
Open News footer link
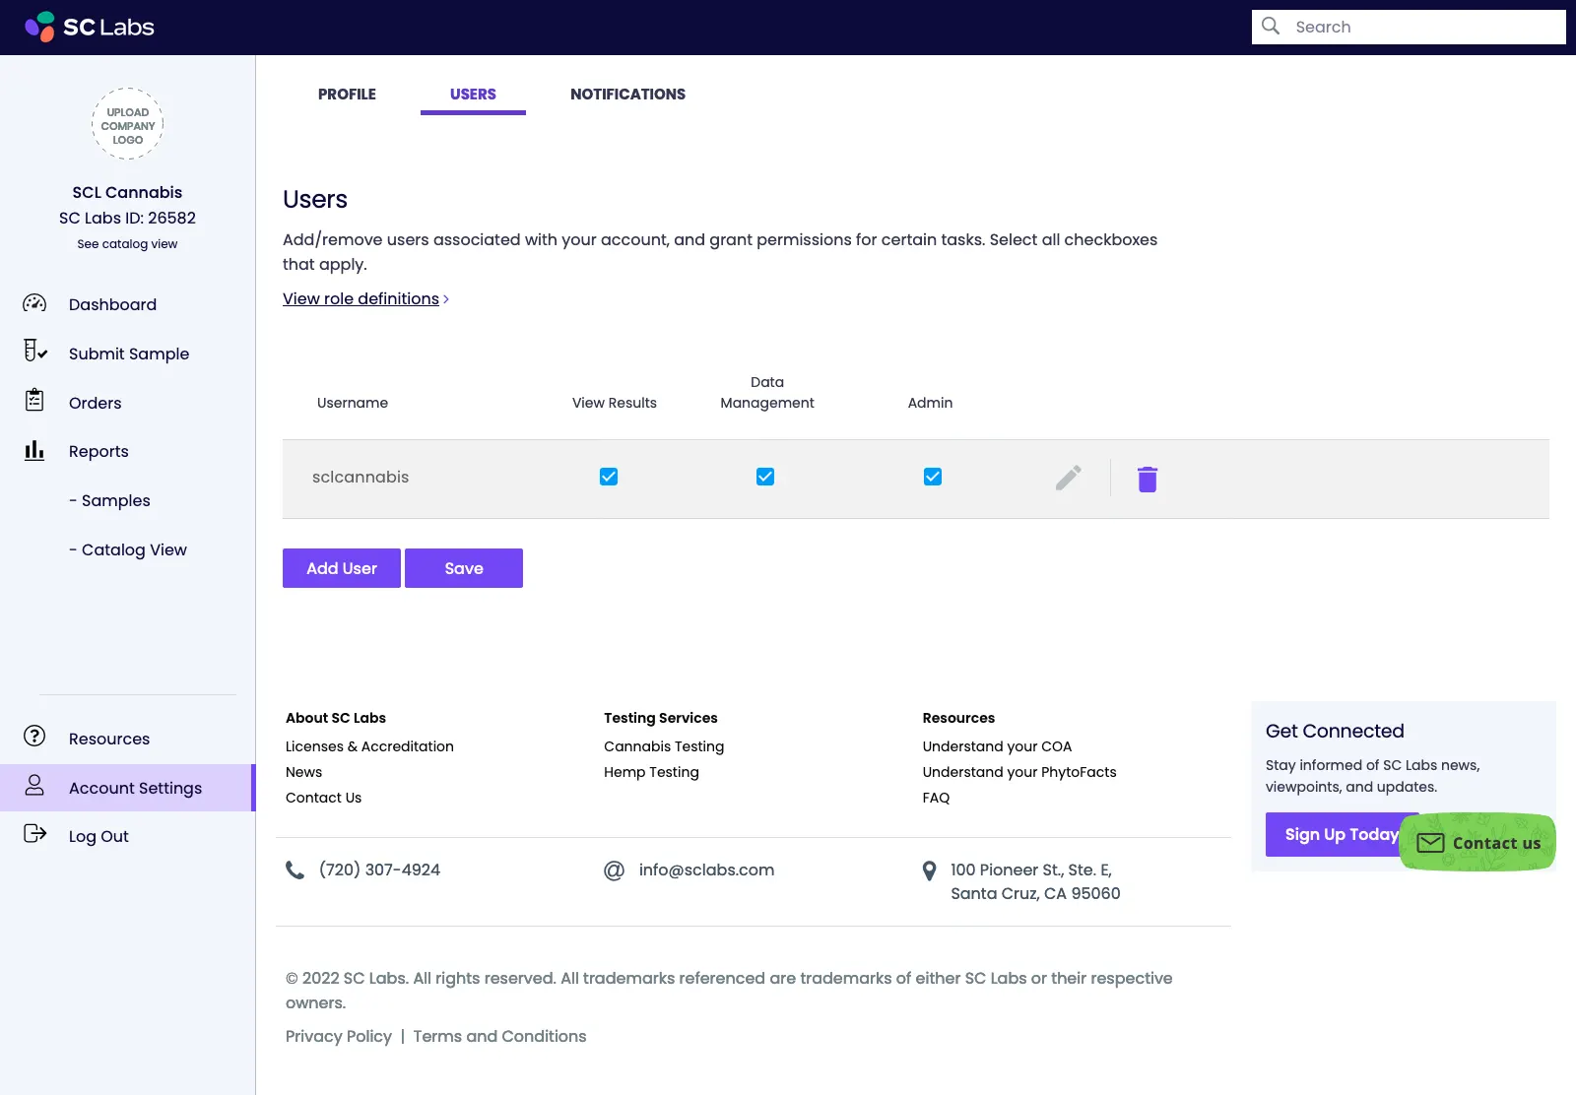pyautogui.click(x=303, y=772)
